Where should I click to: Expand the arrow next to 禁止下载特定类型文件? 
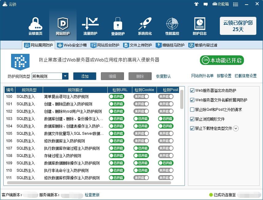click(x=236, y=128)
